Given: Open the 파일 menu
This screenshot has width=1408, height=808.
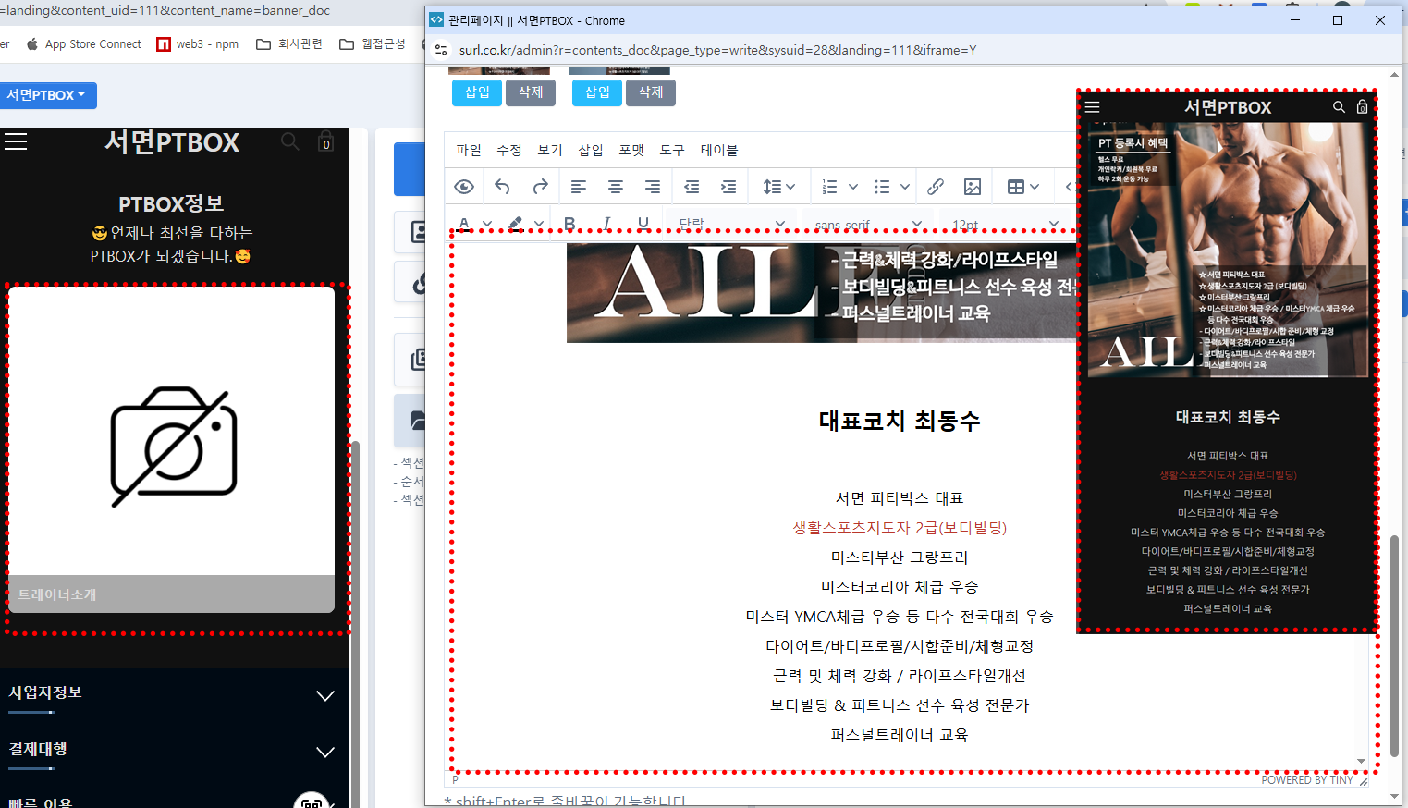Looking at the screenshot, I should click(469, 150).
